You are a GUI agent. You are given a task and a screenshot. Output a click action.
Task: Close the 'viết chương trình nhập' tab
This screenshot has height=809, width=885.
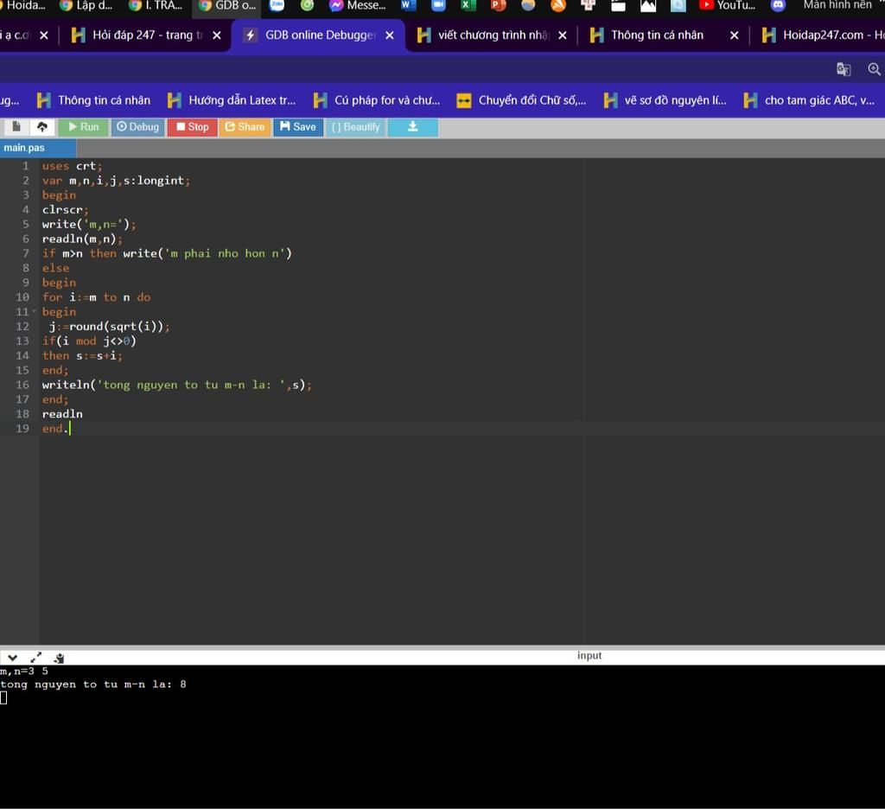pos(562,35)
